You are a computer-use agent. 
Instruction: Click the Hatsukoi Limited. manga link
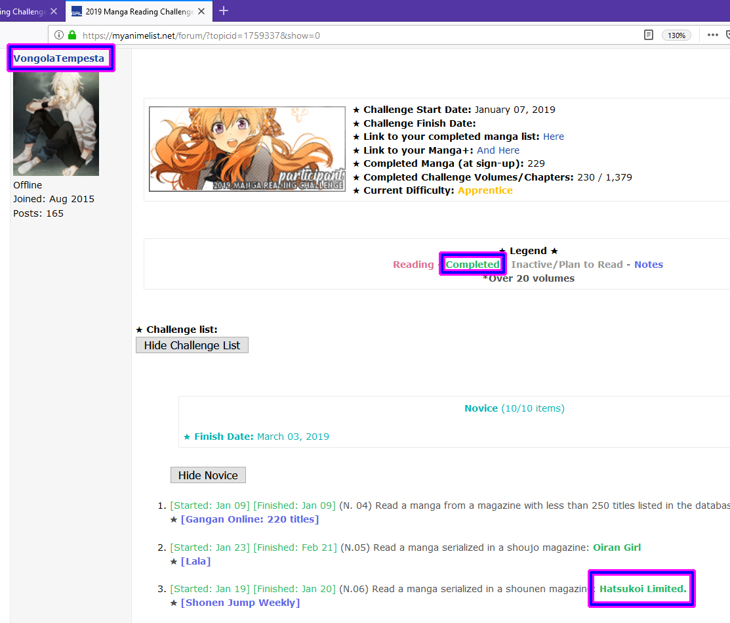click(642, 589)
